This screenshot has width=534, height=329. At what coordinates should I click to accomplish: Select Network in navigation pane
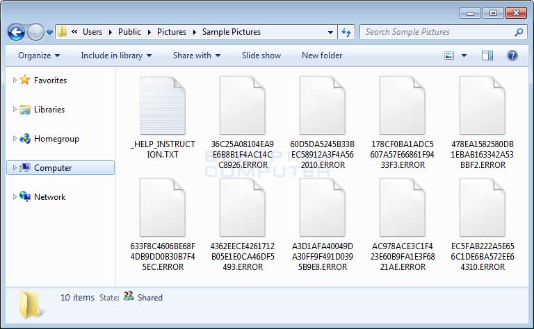point(49,197)
